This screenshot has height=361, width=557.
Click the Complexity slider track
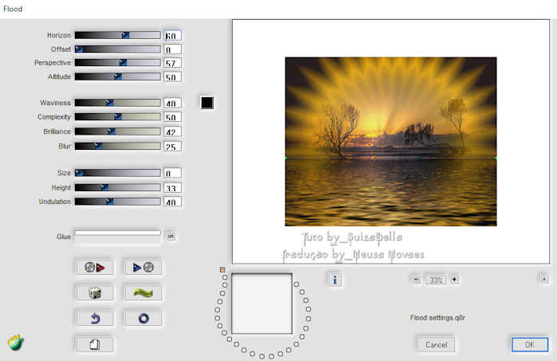coord(118,117)
